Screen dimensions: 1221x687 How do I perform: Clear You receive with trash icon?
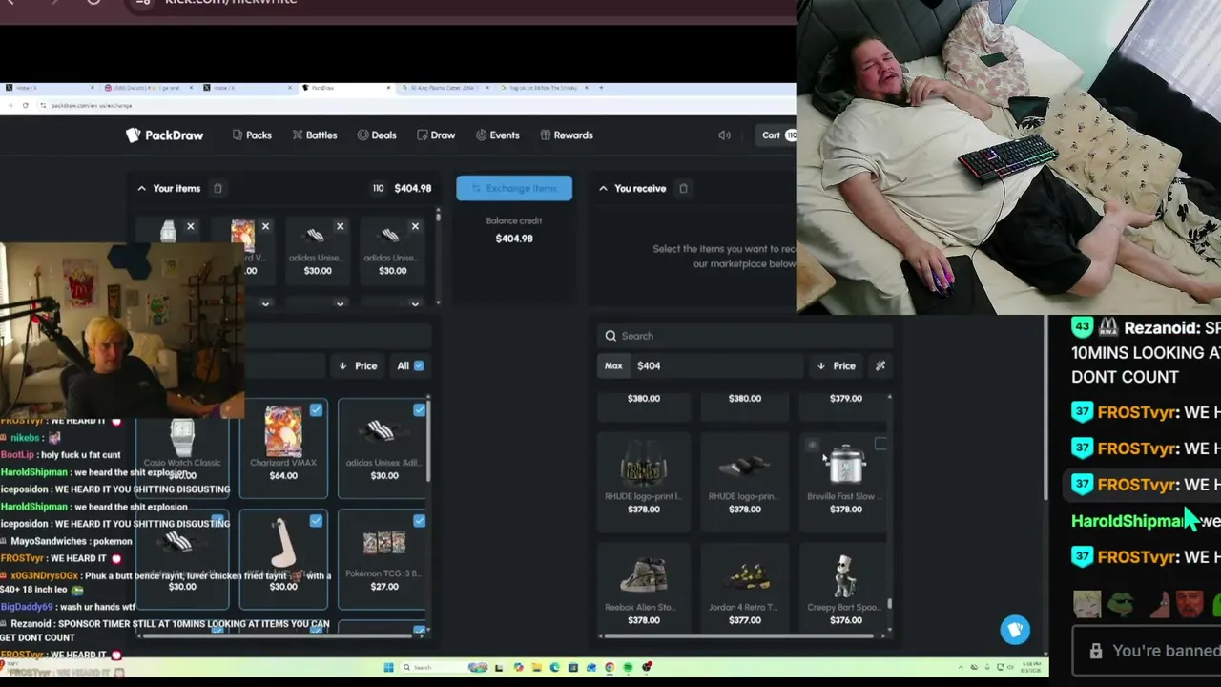pyautogui.click(x=683, y=189)
